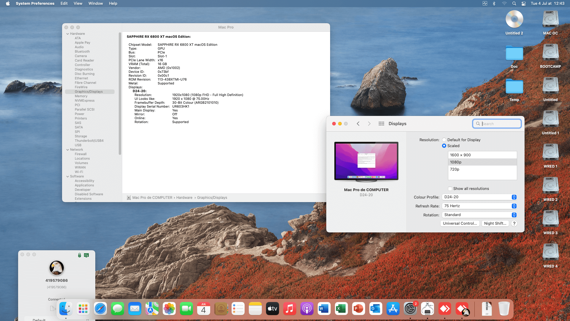Collapse the Hardware section in Mac Pro sidebar
The width and height of the screenshot is (570, 321).
68,34
